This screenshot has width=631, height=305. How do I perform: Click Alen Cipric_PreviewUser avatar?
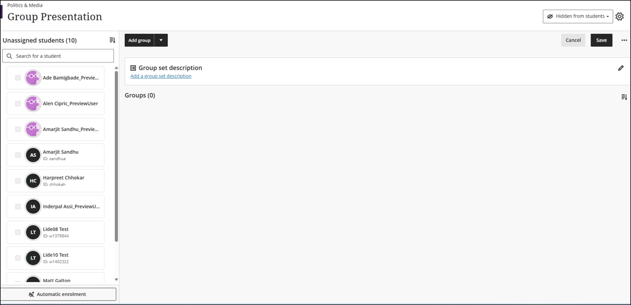(x=33, y=103)
